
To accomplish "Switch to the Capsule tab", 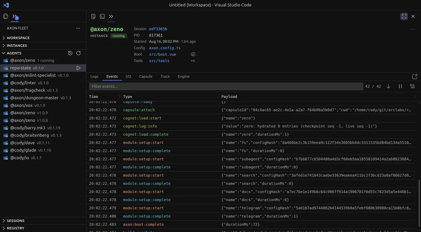I will pyautogui.click(x=146, y=76).
